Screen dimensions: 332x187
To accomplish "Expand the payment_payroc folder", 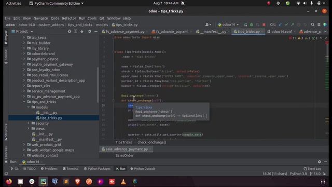I will click(x=24, y=59).
